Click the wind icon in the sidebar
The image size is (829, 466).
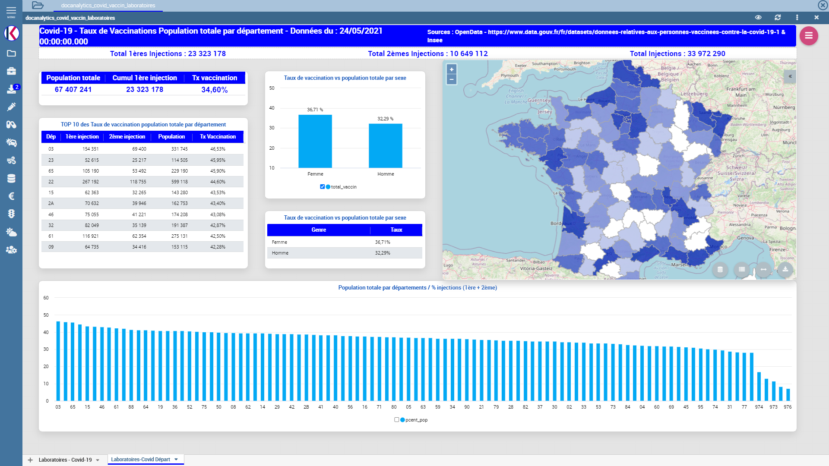12,161
